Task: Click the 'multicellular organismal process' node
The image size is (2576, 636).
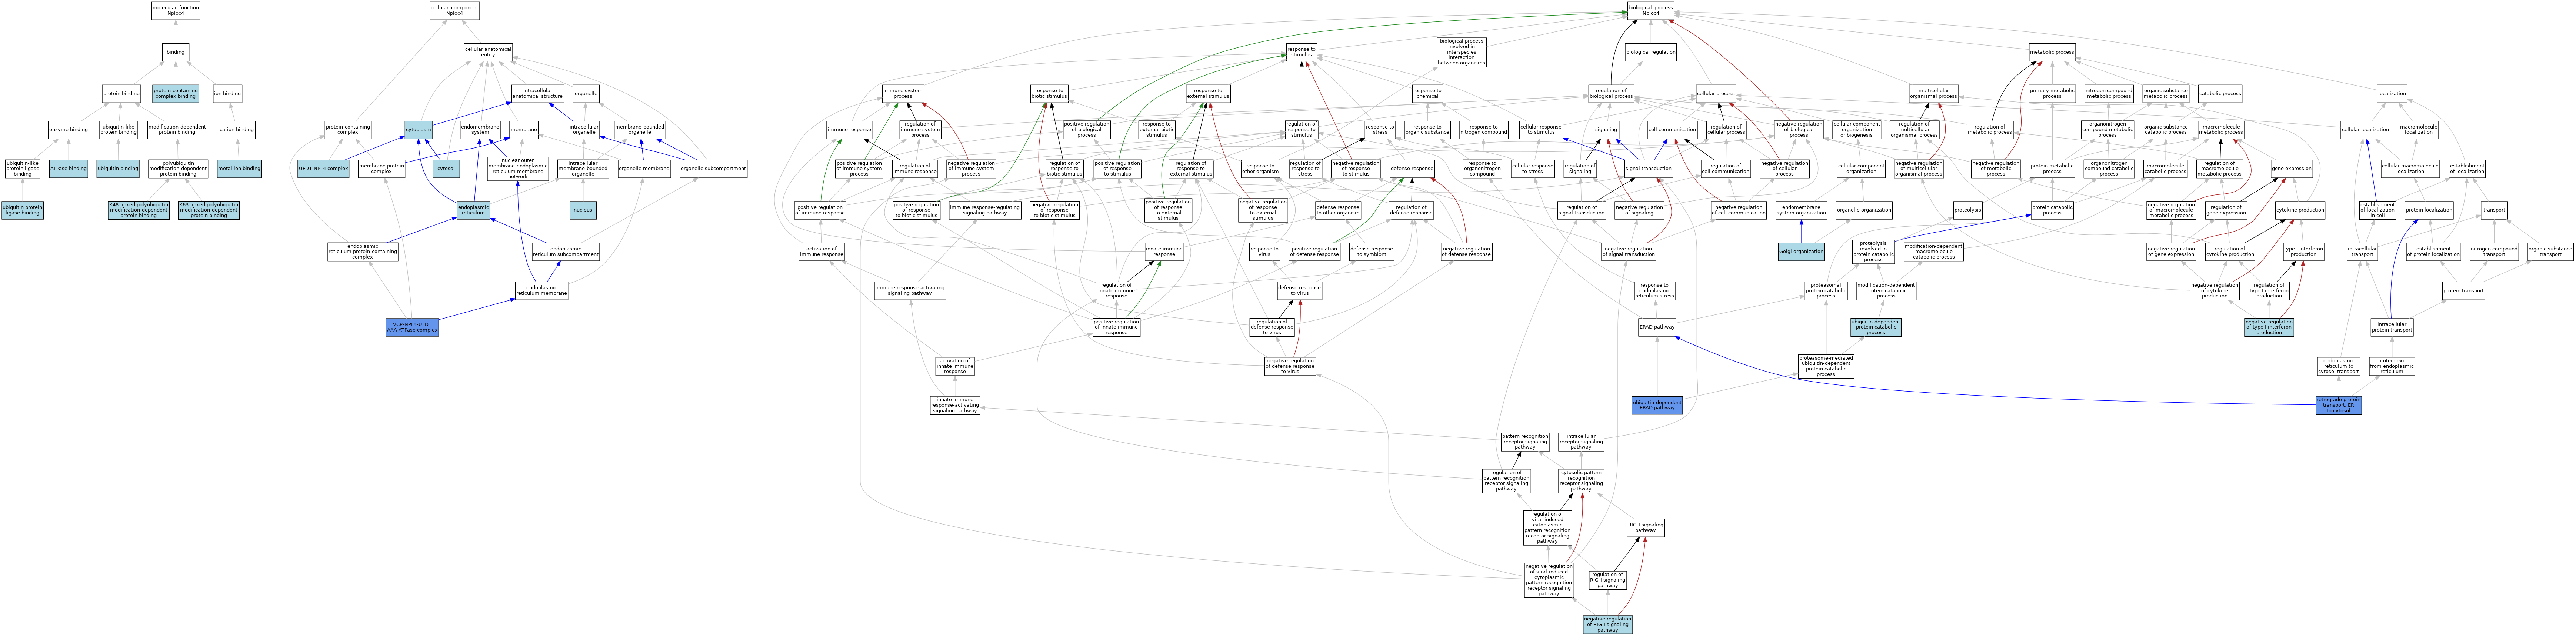Action: pos(1933,94)
